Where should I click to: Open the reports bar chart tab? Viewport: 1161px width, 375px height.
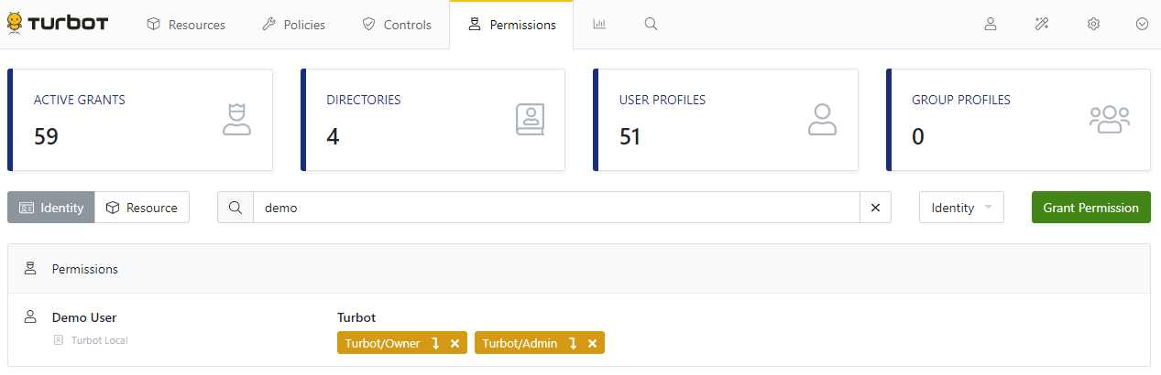point(599,25)
